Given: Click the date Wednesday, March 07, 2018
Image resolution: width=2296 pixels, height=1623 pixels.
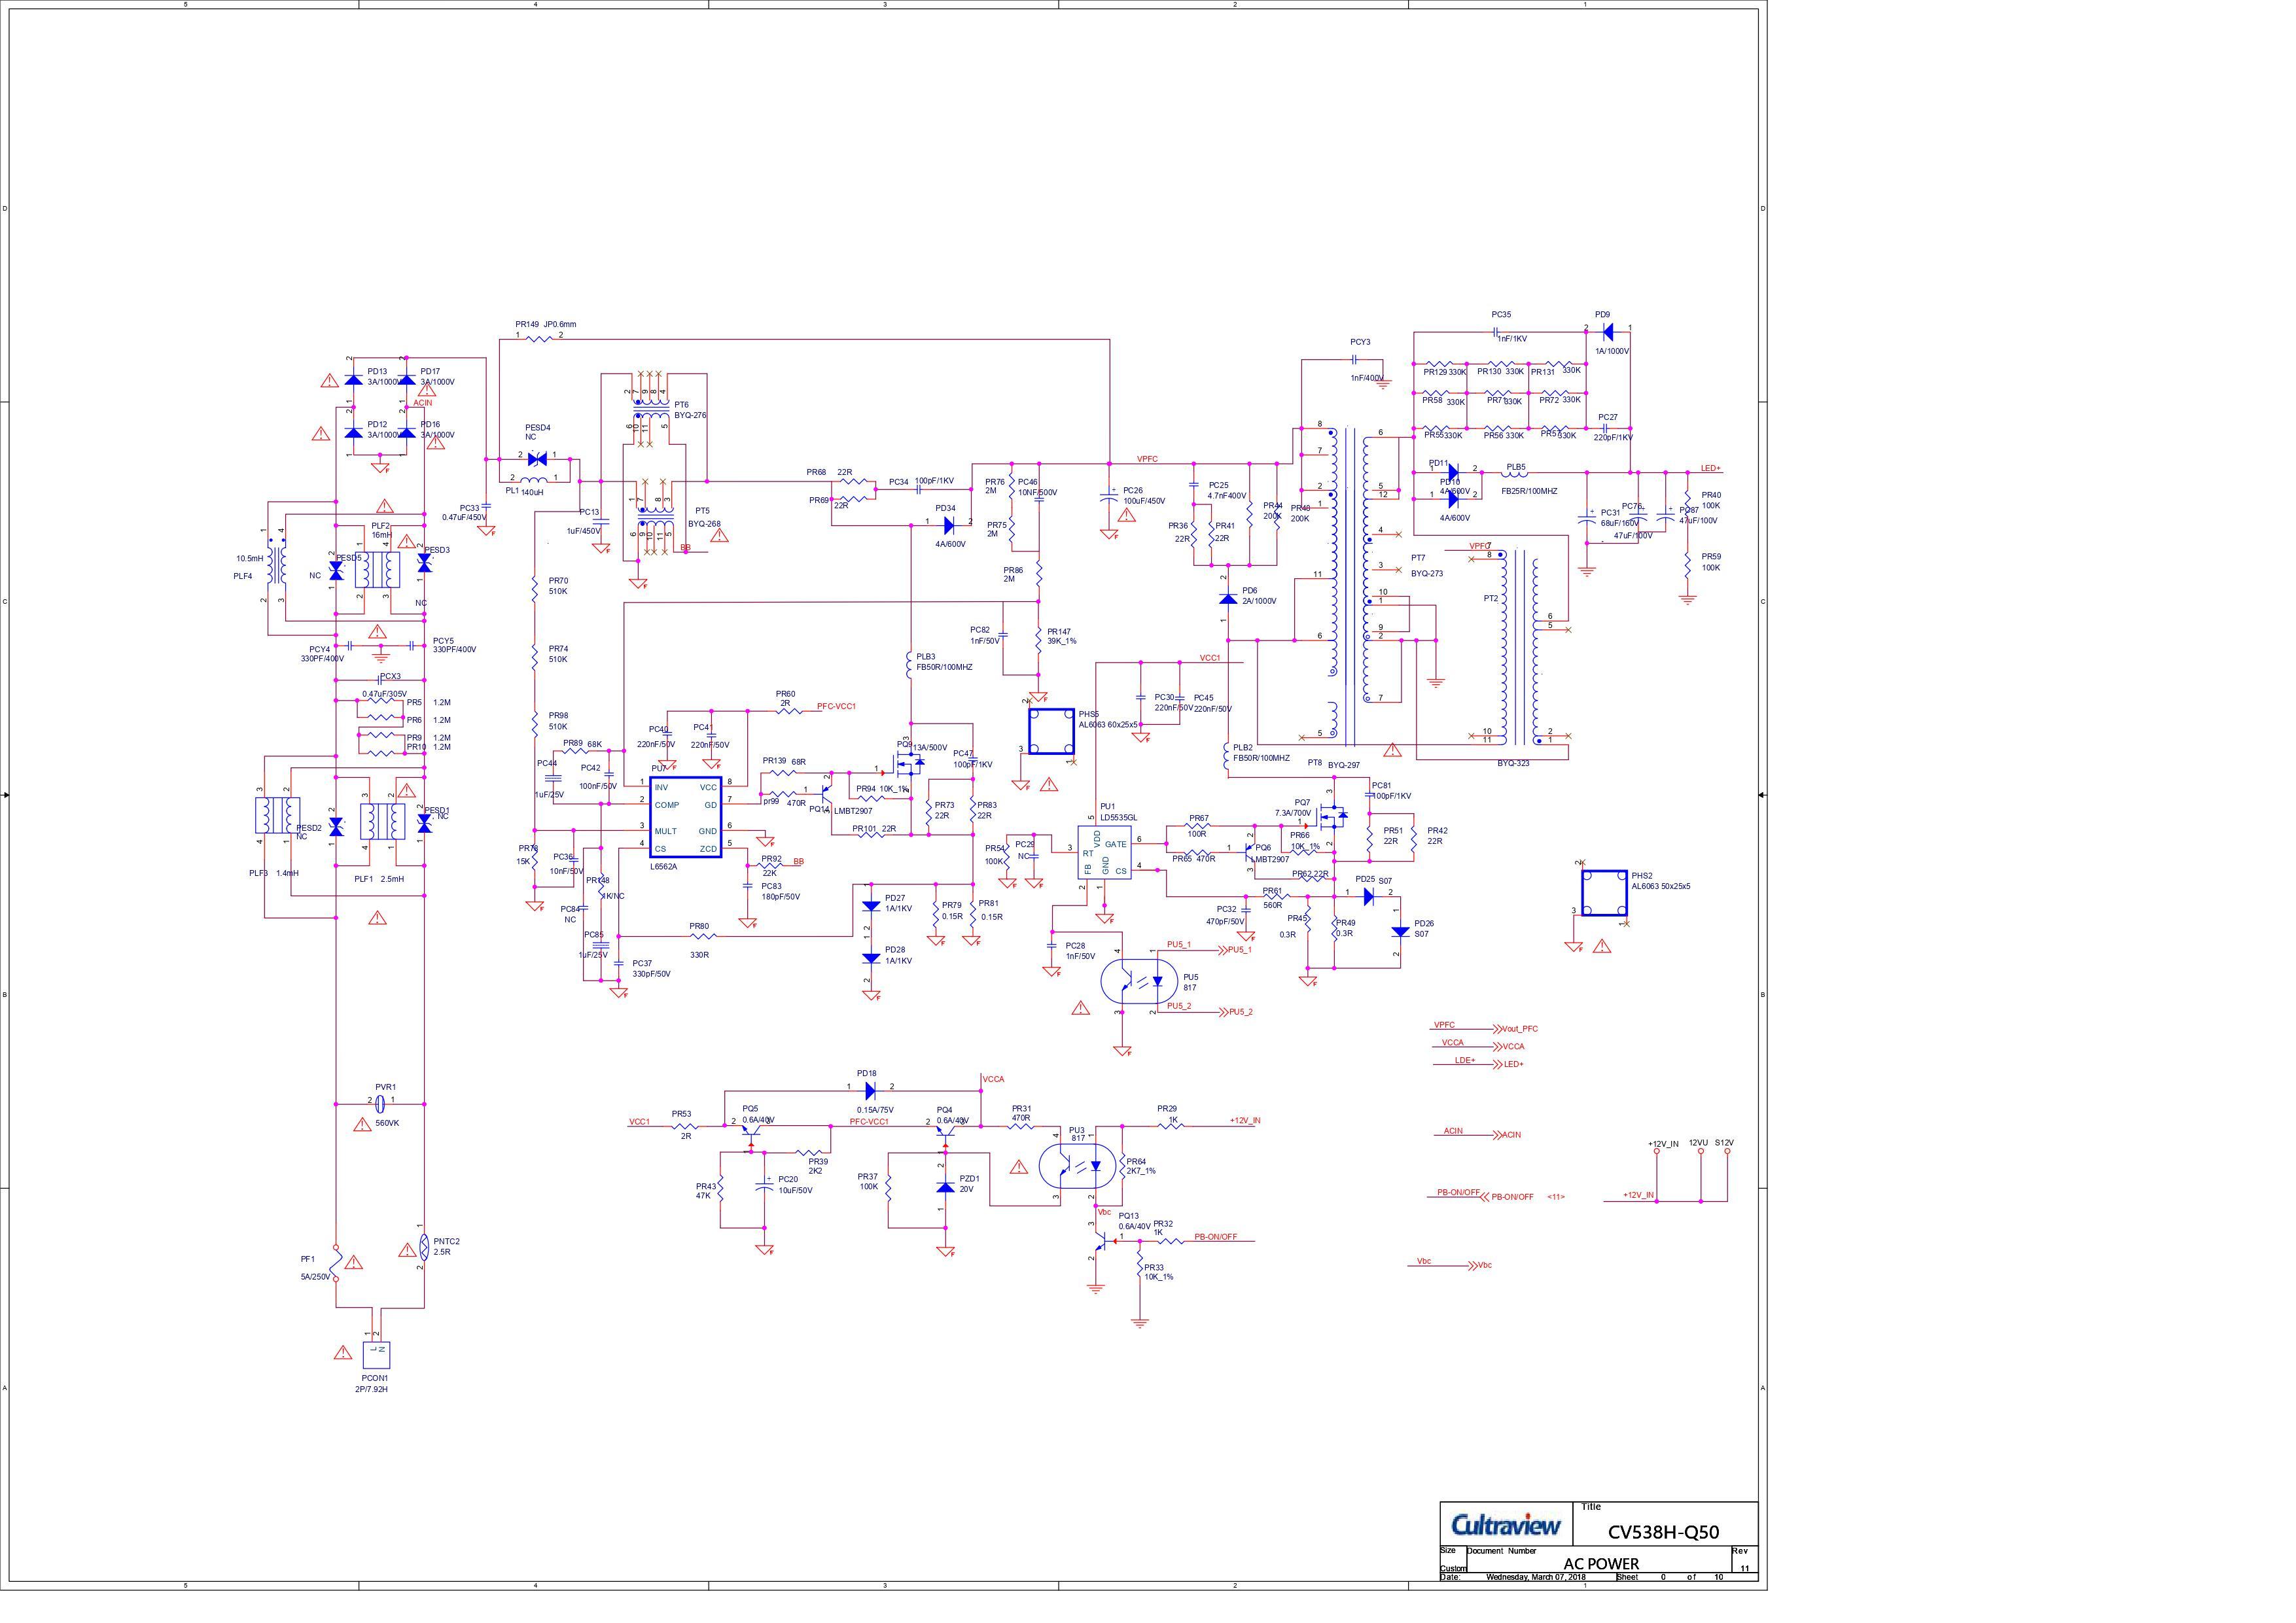Looking at the screenshot, I should 1536,1578.
